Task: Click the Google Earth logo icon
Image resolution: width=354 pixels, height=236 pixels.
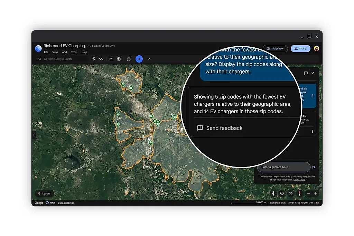Action: pyautogui.click(x=38, y=48)
